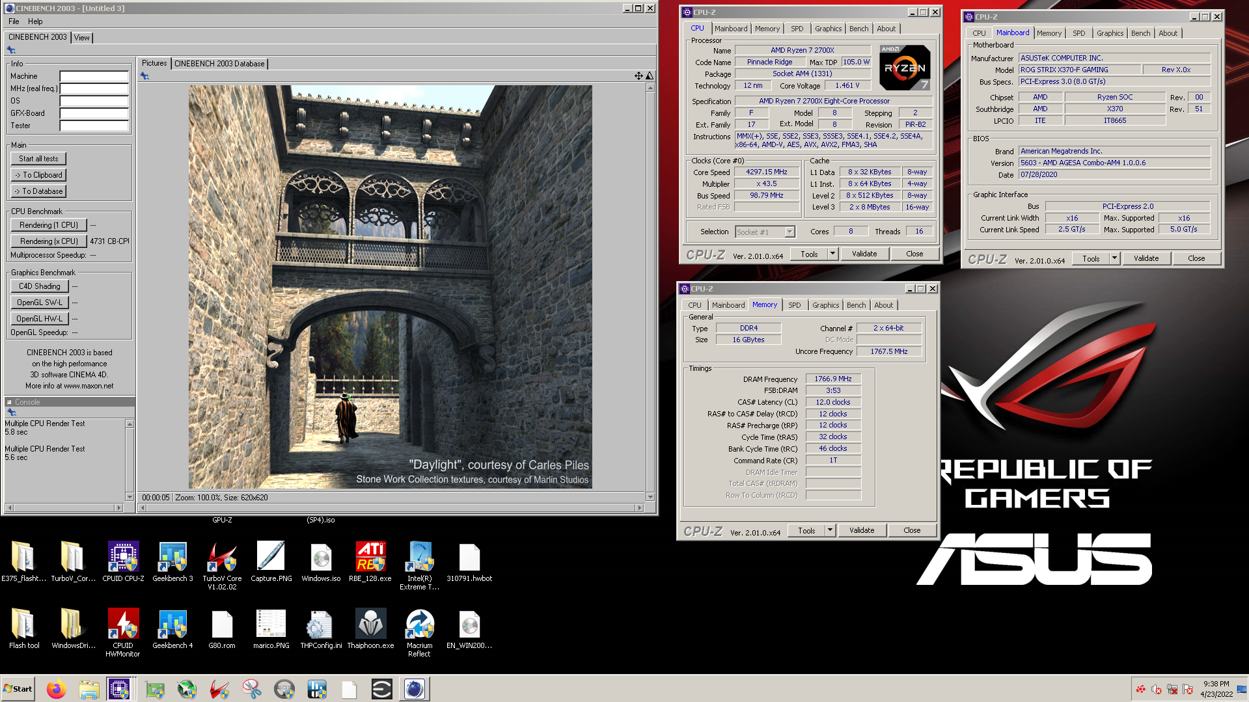This screenshot has width=1249, height=702.
Task: Start the C4D Shading test
Action: coord(39,286)
